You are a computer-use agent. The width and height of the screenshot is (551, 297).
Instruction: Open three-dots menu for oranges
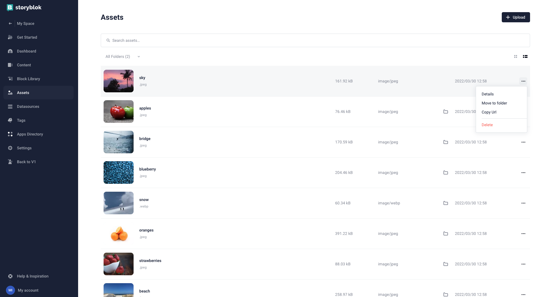point(523,233)
